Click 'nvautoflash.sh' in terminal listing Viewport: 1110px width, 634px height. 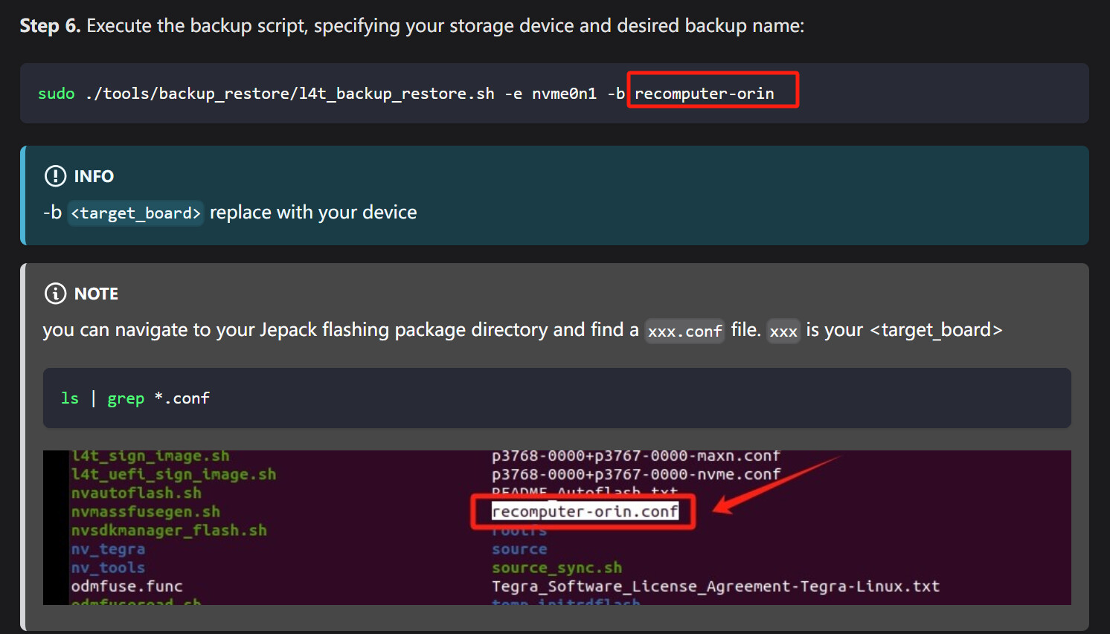[x=136, y=493]
